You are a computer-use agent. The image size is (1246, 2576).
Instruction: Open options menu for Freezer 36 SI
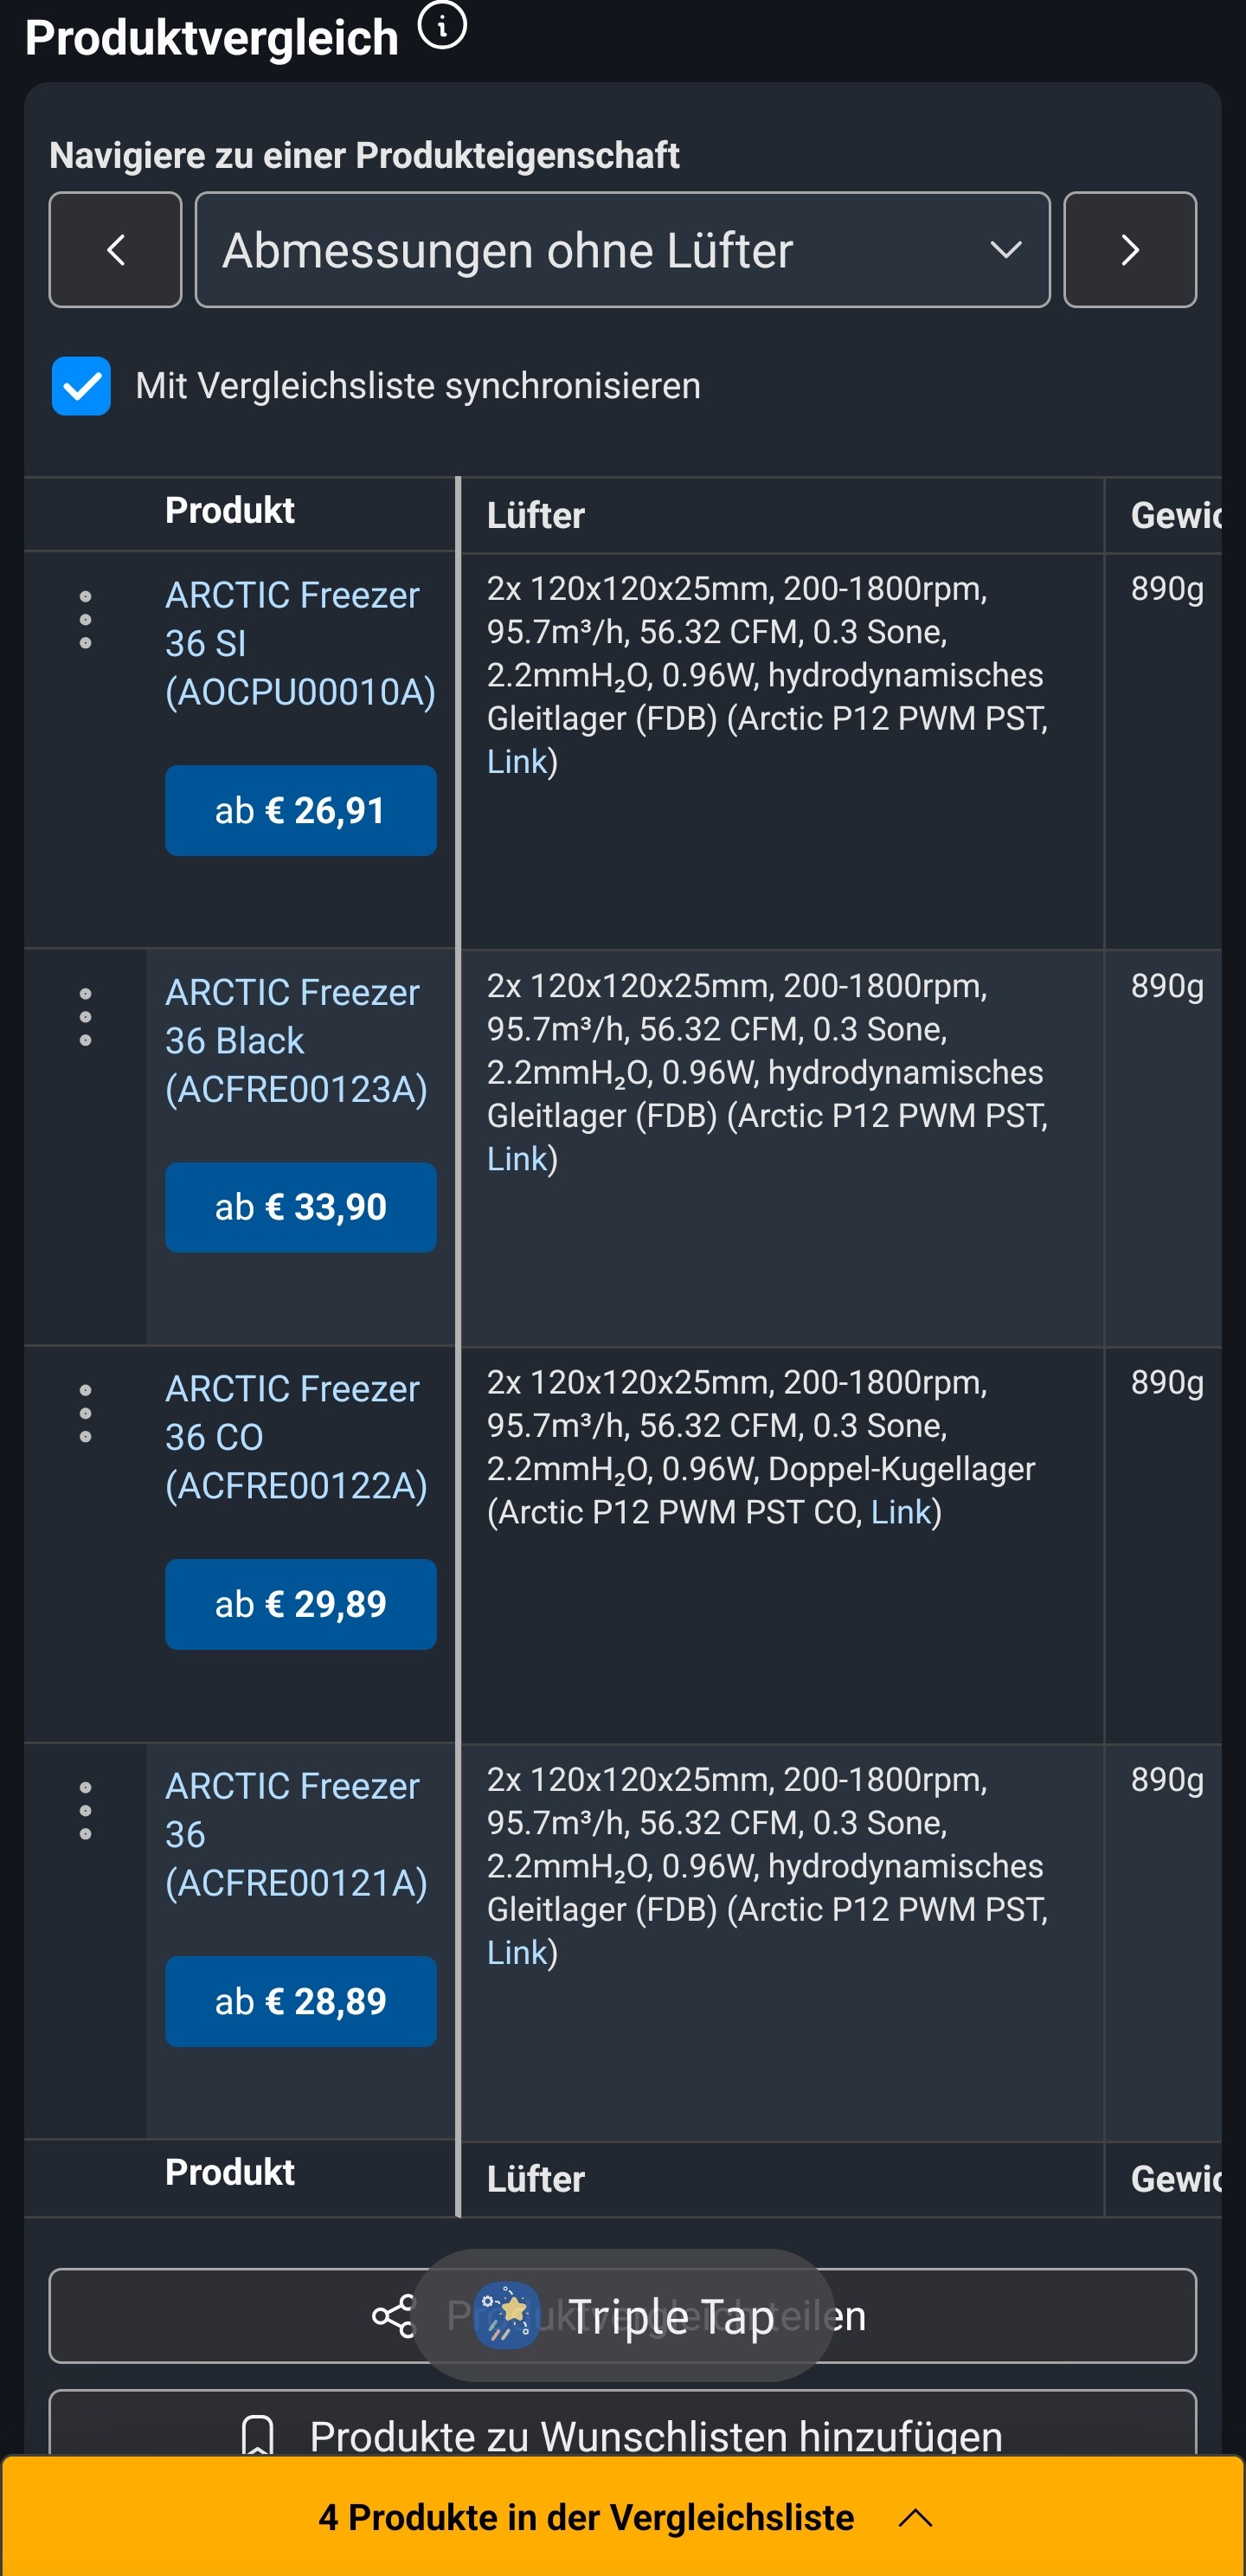(x=85, y=619)
